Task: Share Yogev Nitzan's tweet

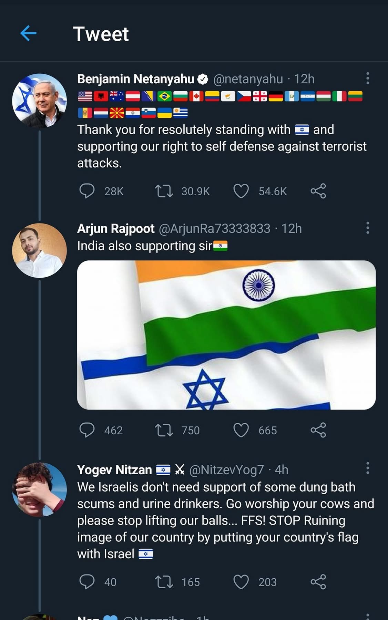Action: [x=318, y=582]
